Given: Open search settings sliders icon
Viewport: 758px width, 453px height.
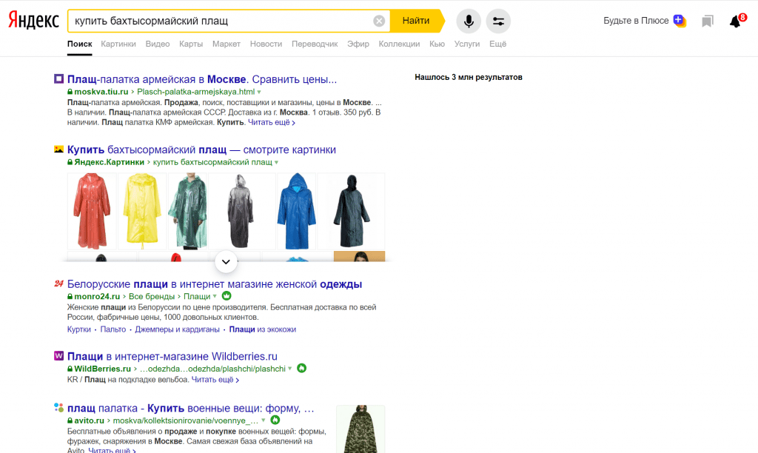Looking at the screenshot, I should 498,21.
